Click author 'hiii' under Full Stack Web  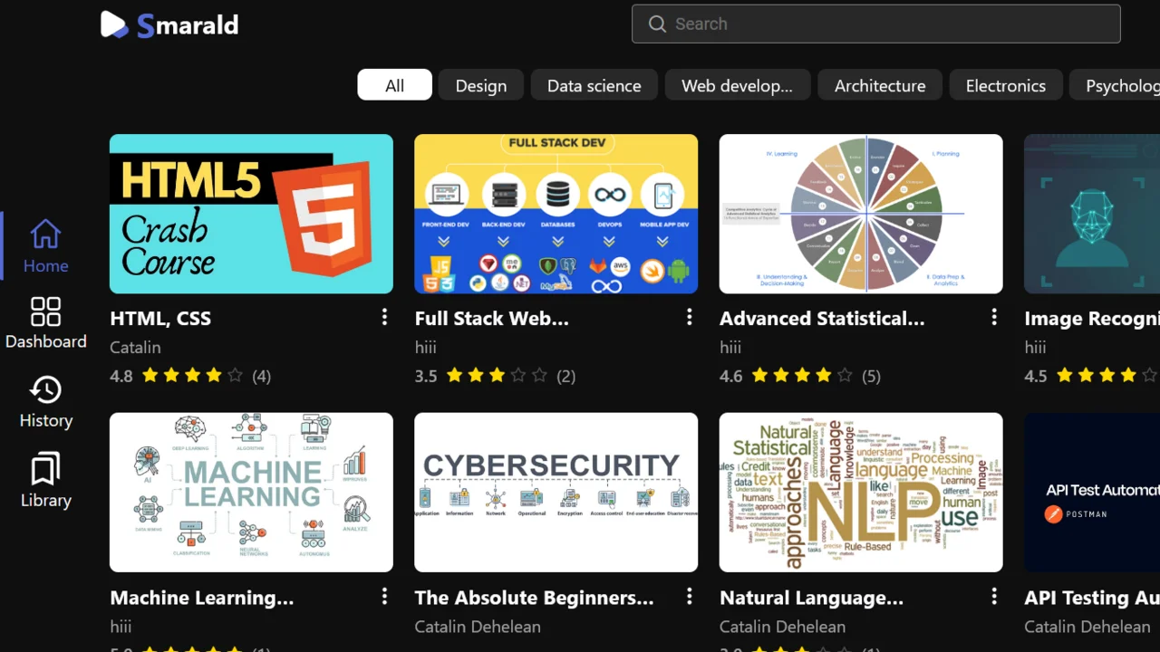point(426,347)
